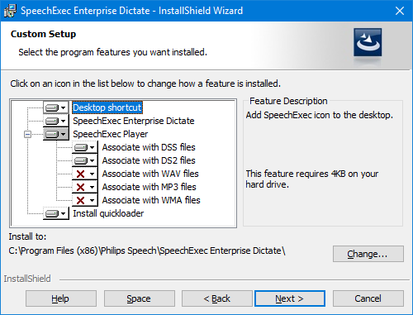Select Associate with WAV files item
413x315 pixels.
(x=150, y=174)
